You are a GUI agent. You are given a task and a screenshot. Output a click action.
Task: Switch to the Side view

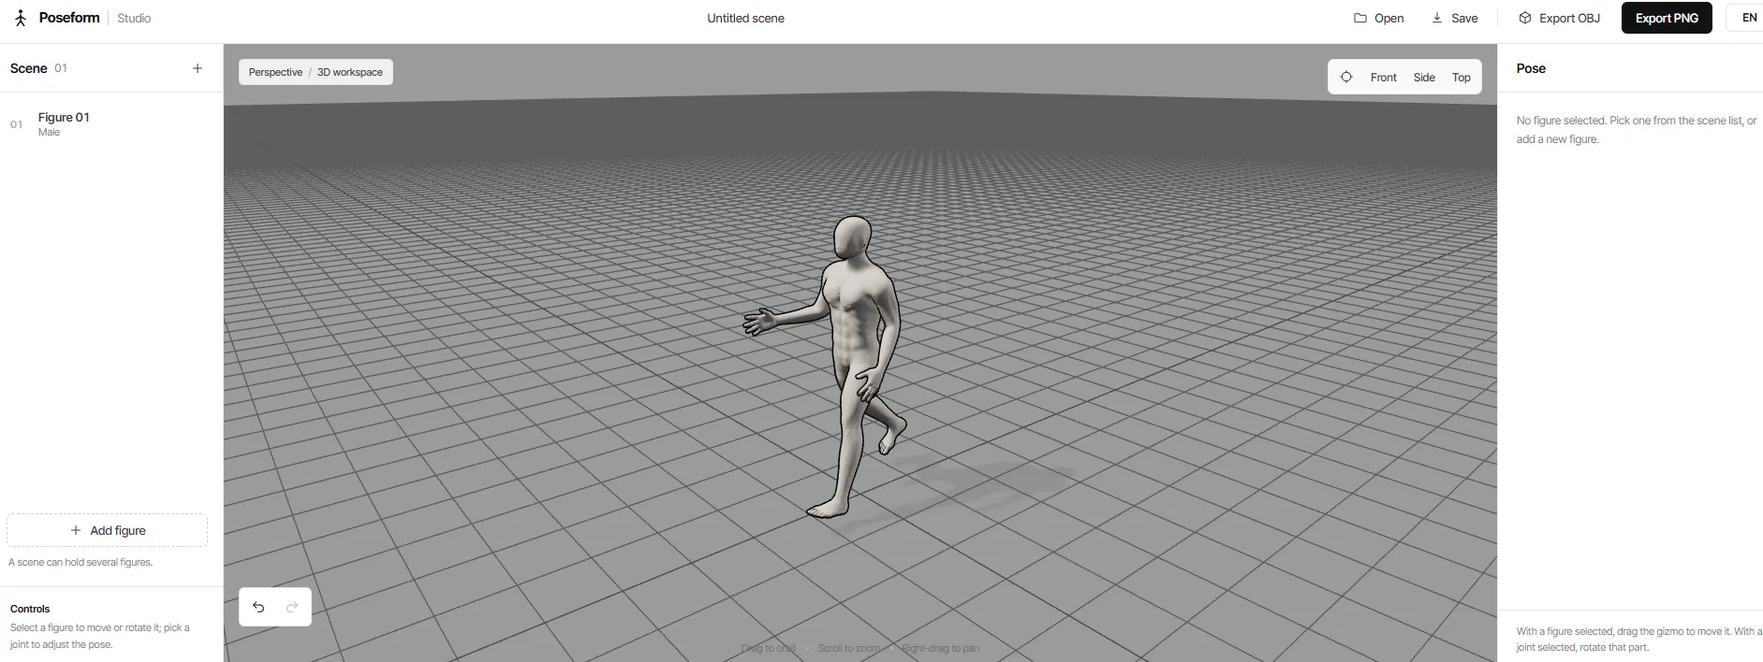(x=1424, y=78)
